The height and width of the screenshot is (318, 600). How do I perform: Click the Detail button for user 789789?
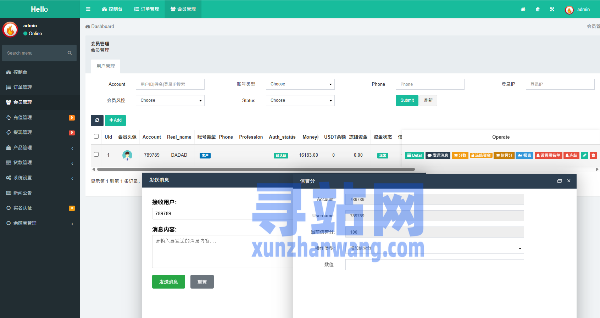pyautogui.click(x=415, y=155)
